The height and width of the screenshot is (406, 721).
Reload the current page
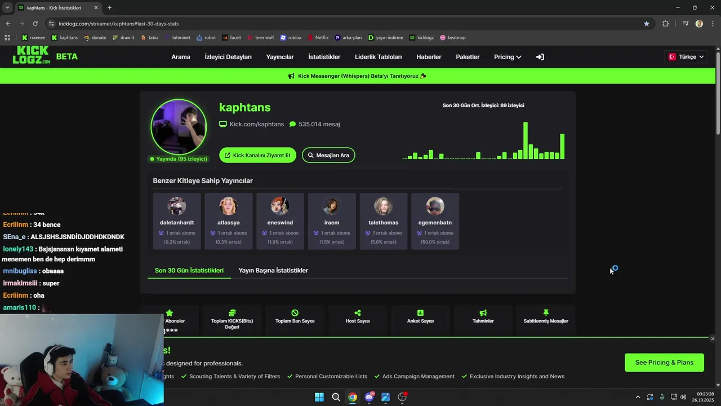(x=35, y=24)
